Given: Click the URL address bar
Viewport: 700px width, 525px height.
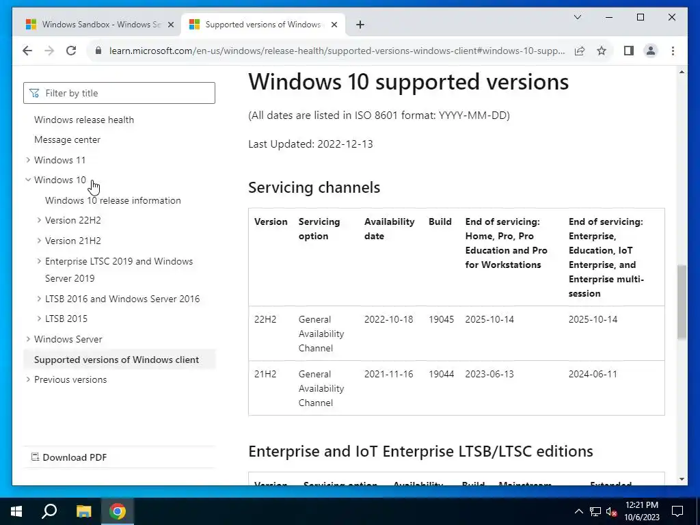Looking at the screenshot, I should coord(337,51).
